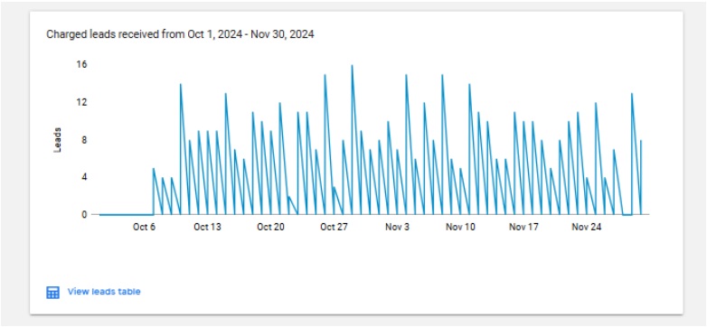Viewport: 707px width, 327px height.
Task: Click the Oct 13 date label
Action: [x=207, y=227]
